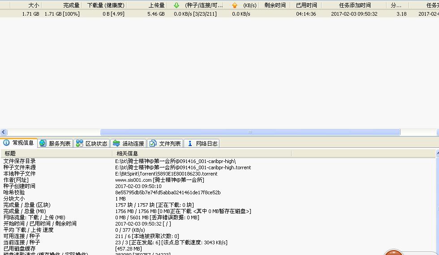Click the blocks icon on 区块状态 tab
Image resolution: width=439 pixels, height=255 pixels.
(x=79, y=143)
